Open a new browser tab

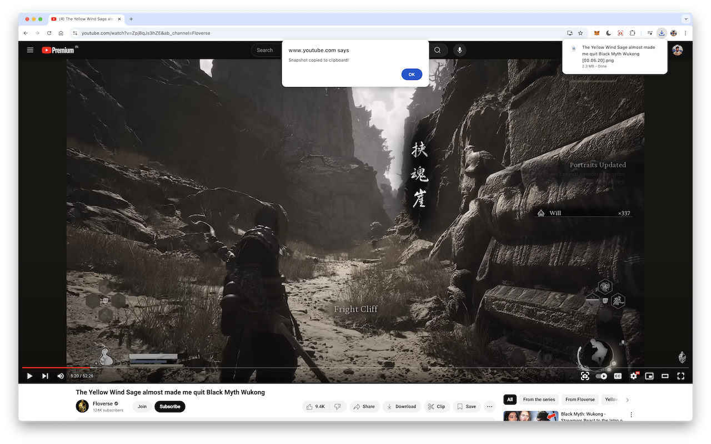coord(131,19)
